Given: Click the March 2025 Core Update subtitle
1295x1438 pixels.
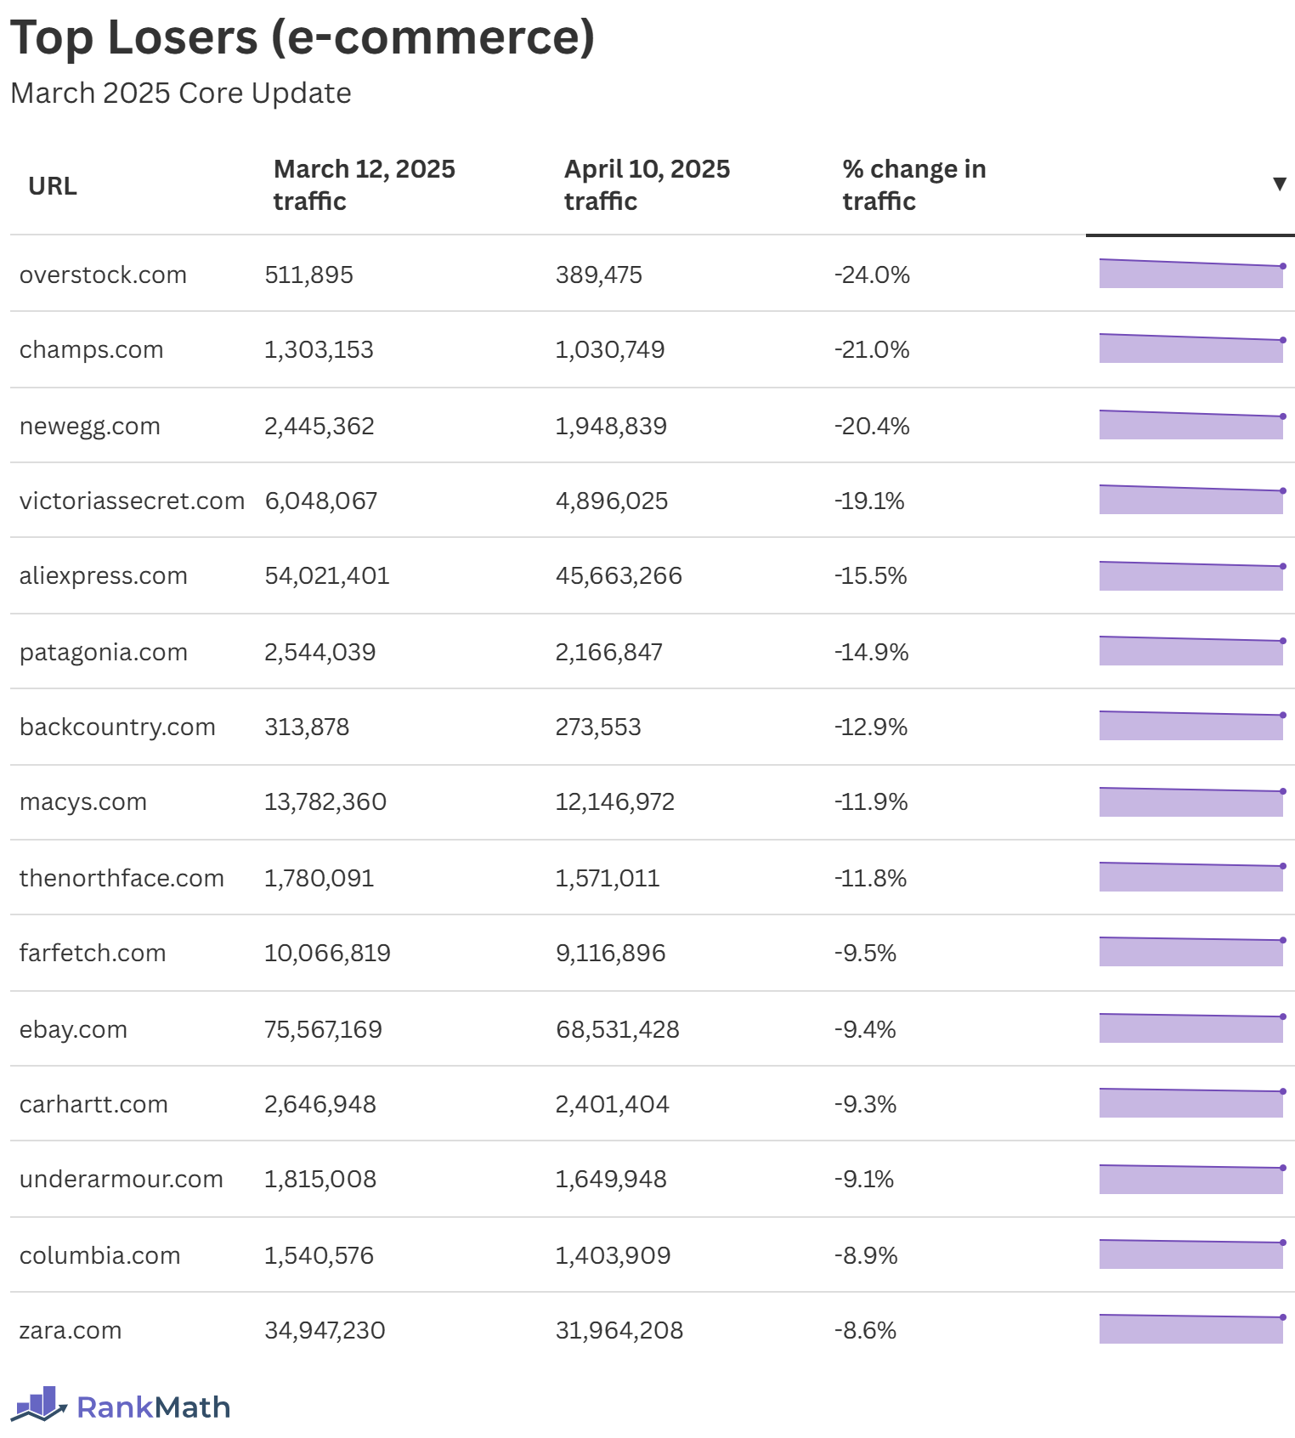Looking at the screenshot, I should [x=181, y=93].
